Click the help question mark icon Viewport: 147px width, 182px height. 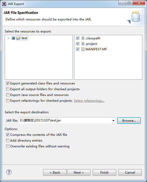(9, 172)
